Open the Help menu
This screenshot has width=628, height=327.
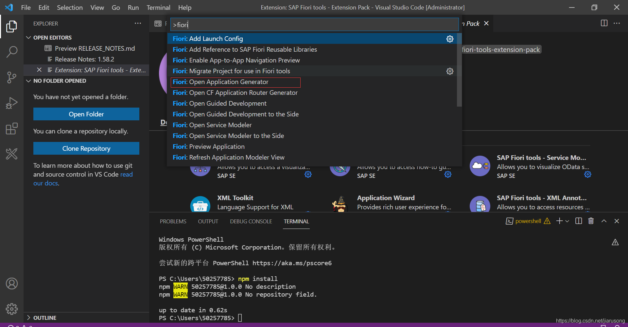click(x=185, y=7)
